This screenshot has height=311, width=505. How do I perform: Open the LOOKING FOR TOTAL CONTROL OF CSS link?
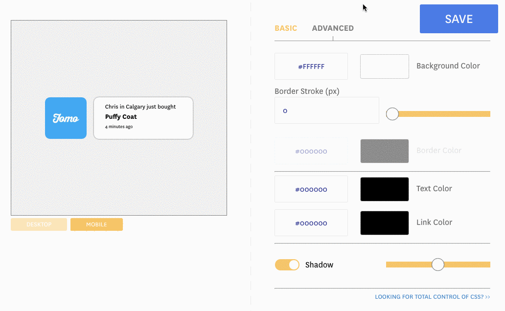point(432,296)
